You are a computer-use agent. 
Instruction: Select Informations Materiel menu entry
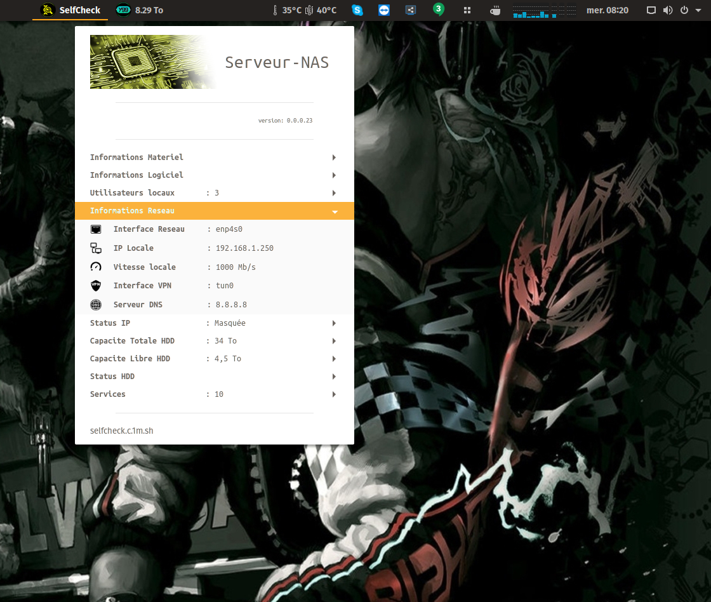(215, 157)
